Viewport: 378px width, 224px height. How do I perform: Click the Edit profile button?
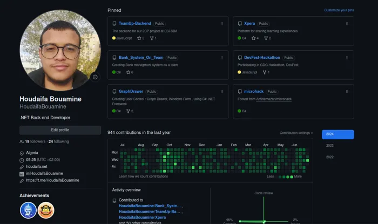(x=60, y=130)
